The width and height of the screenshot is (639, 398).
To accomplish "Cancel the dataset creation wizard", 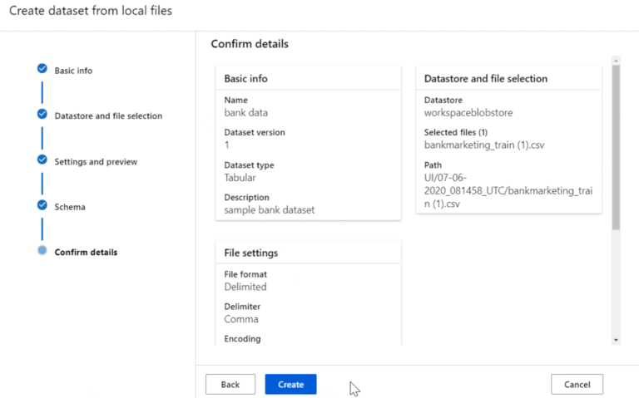I will tap(577, 385).
